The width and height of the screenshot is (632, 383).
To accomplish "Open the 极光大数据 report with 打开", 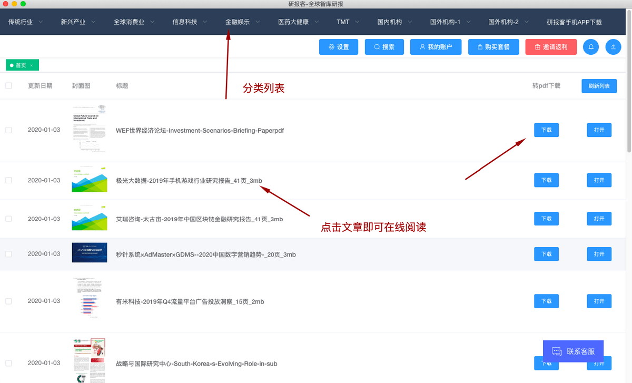I will (599, 180).
